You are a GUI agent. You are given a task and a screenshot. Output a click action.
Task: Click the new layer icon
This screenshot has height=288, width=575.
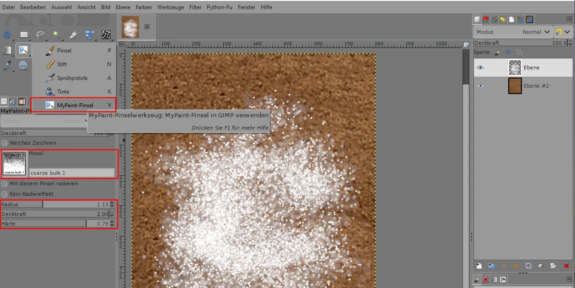click(479, 266)
